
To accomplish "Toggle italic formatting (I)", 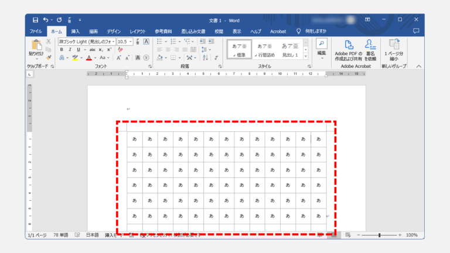I will pos(70,50).
